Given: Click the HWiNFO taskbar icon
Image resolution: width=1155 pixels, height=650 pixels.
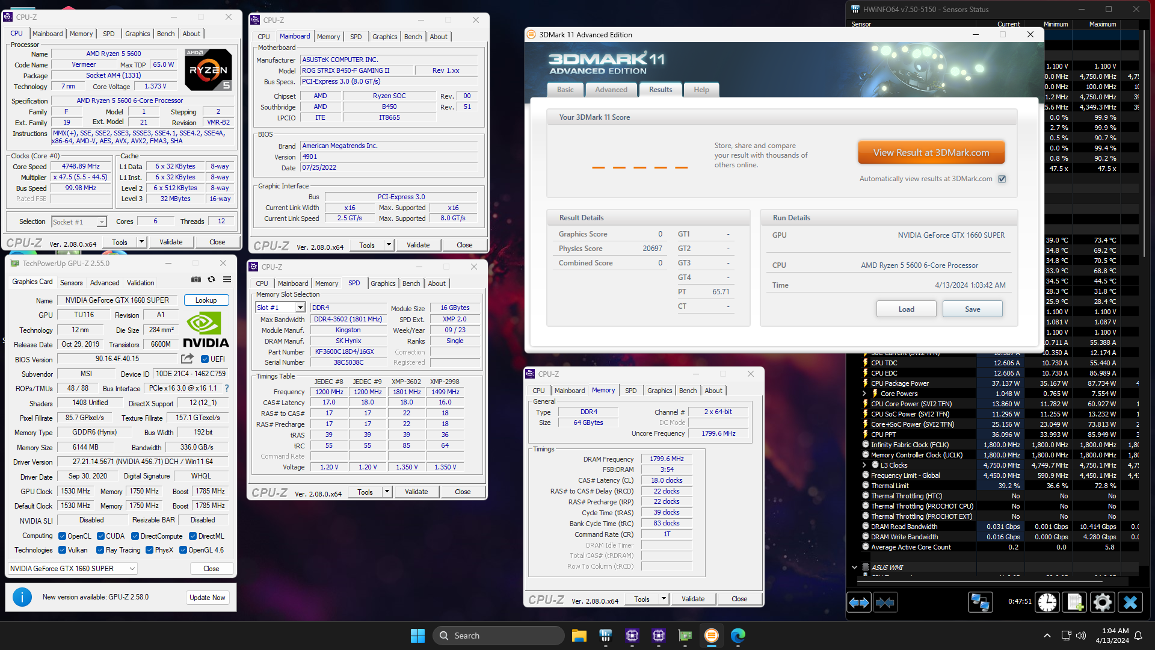Looking at the screenshot, I should tap(605, 636).
